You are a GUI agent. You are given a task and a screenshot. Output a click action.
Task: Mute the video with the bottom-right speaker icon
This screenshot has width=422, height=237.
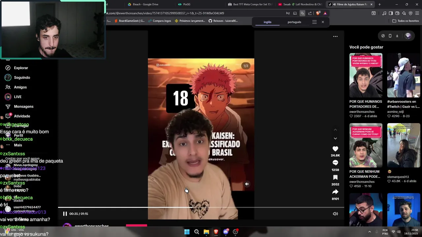[335, 214]
